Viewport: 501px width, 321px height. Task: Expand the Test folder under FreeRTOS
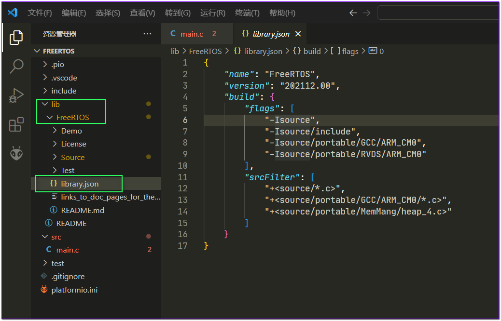click(x=55, y=171)
